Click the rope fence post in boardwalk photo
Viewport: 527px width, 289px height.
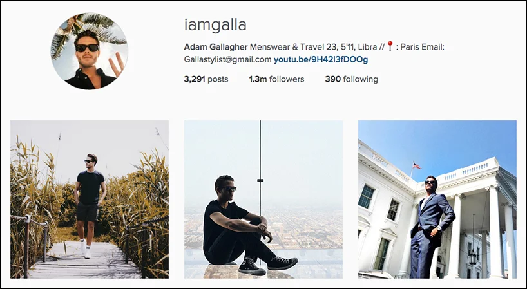tap(26, 246)
